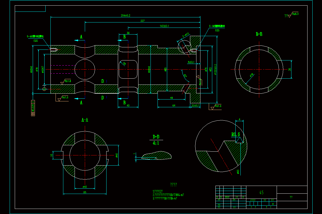Viewport: 322px width, 214px height.
Task: Select the 85 width dimension under A-A
Action: point(85,192)
